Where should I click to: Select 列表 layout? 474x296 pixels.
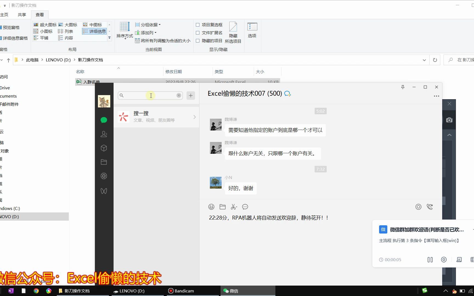(66, 31)
